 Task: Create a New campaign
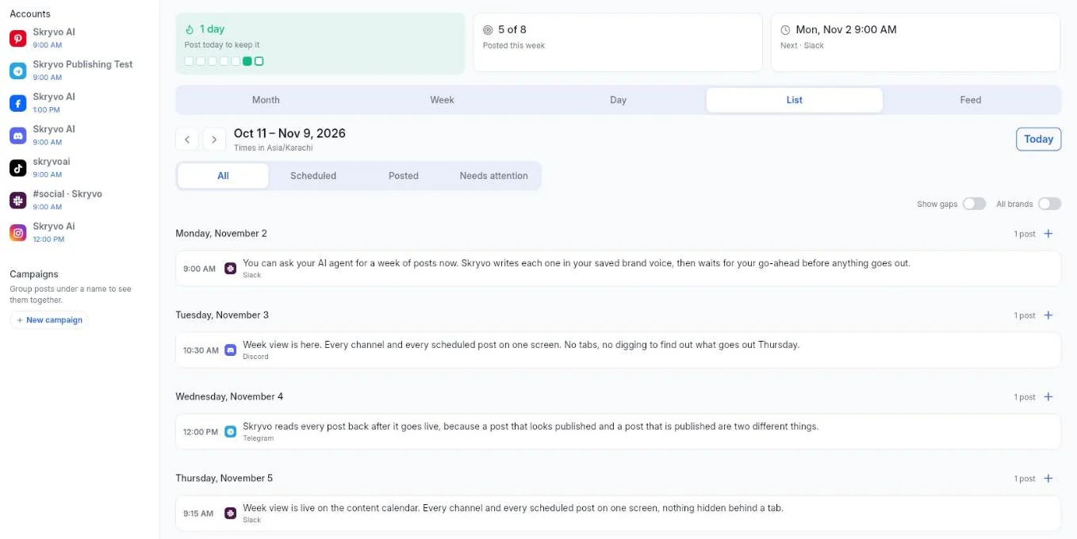pyautogui.click(x=48, y=320)
